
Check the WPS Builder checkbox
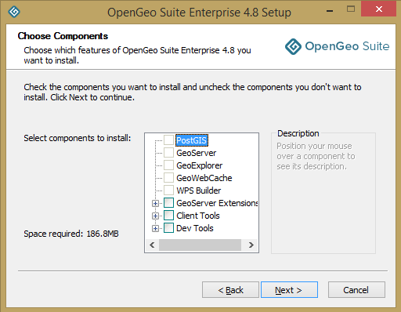pyautogui.click(x=168, y=190)
